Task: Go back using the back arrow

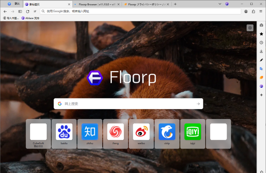Action: [5, 11]
